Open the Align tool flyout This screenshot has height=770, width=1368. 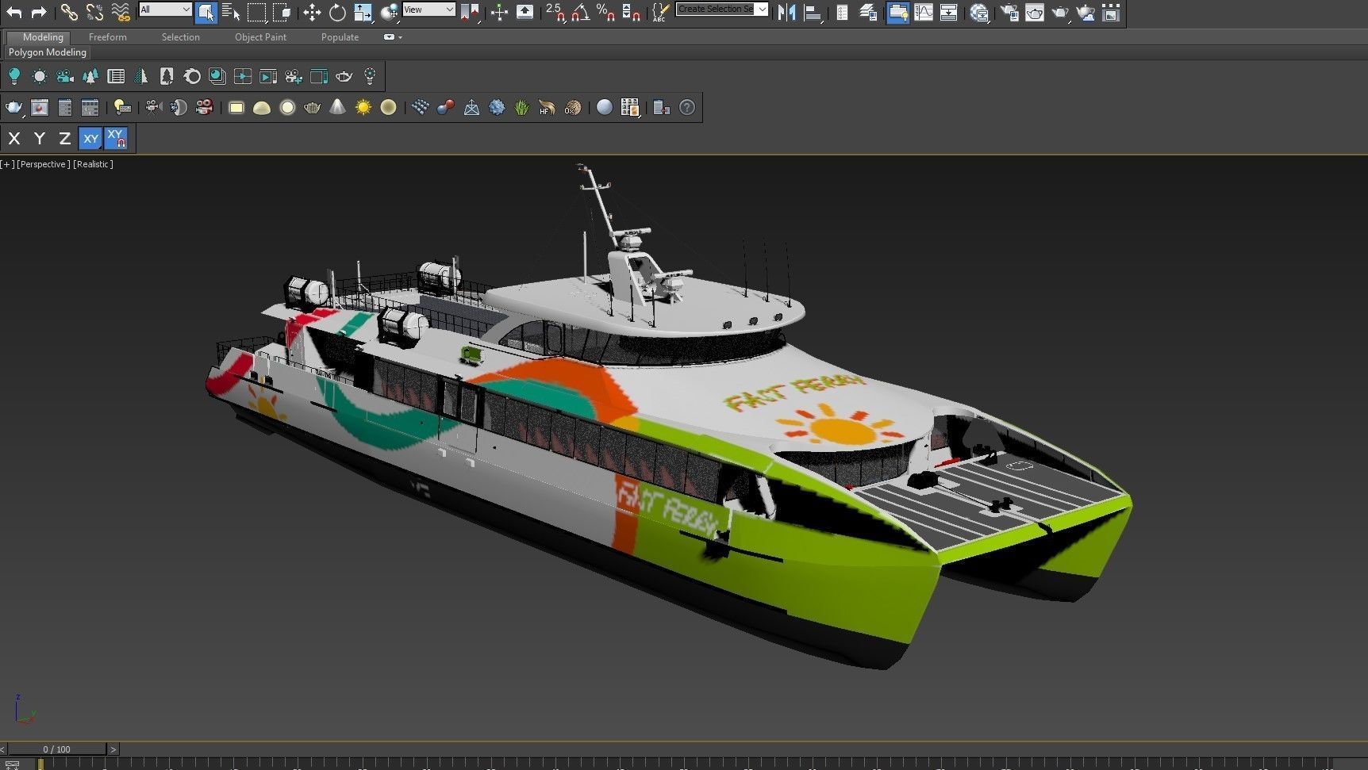[812, 12]
